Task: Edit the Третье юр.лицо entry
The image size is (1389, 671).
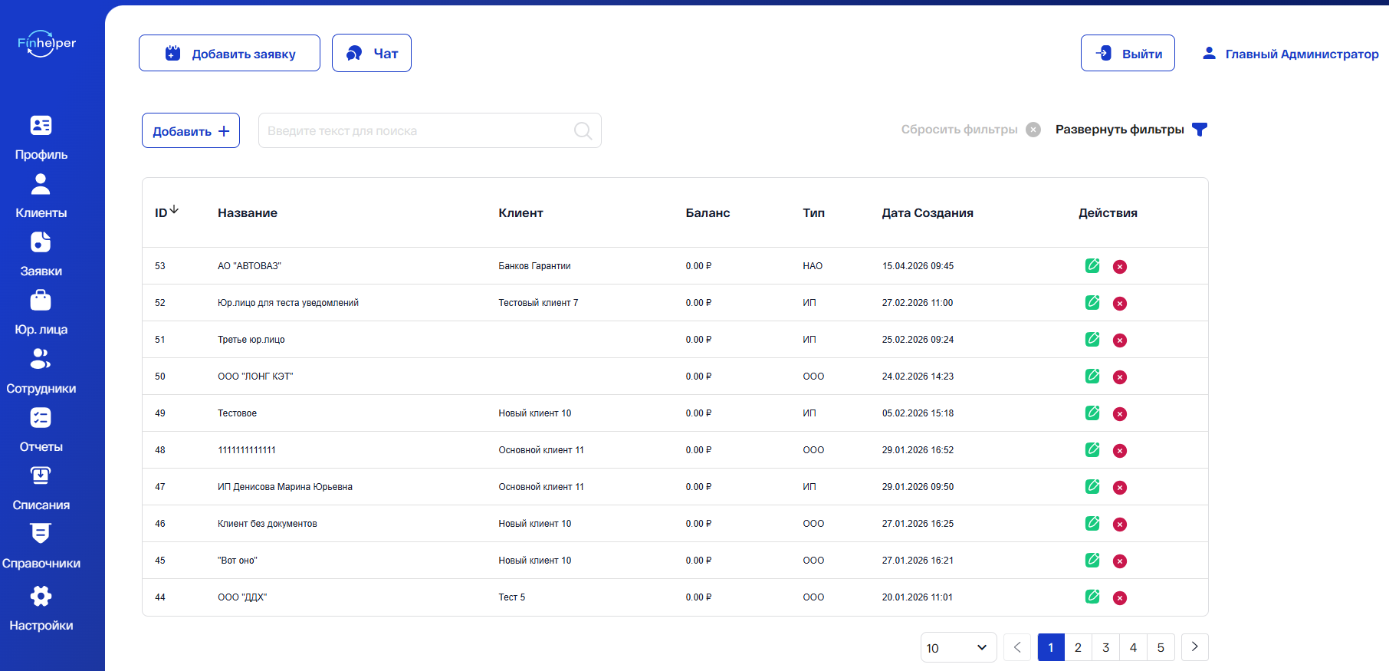Action: coord(1092,339)
